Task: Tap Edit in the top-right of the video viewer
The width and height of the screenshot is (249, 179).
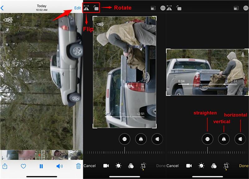Action: click(78, 8)
